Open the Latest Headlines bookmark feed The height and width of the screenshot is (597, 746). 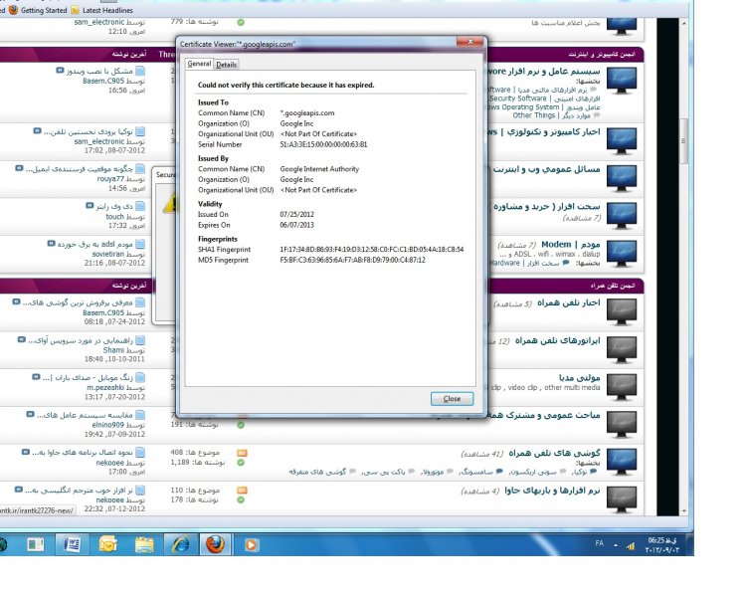pos(101,10)
